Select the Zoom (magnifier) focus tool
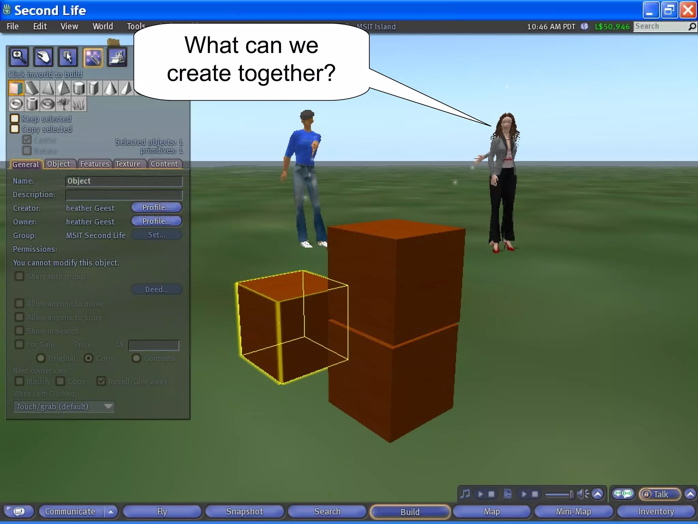698x524 pixels. coord(19,57)
